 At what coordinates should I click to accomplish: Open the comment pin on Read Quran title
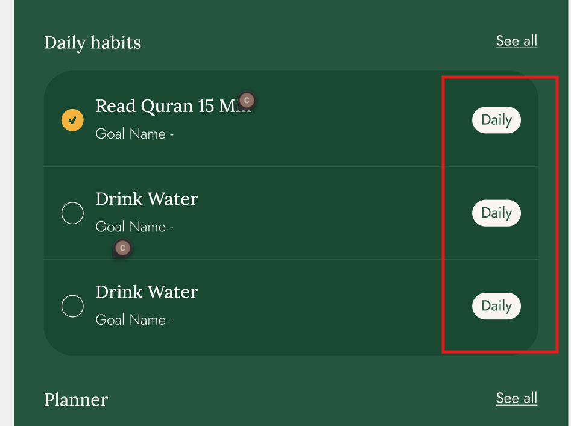pyautogui.click(x=247, y=100)
